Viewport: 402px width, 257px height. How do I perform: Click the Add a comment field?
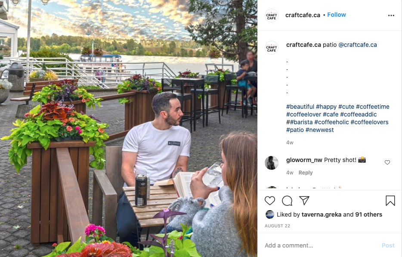[x=321, y=245]
